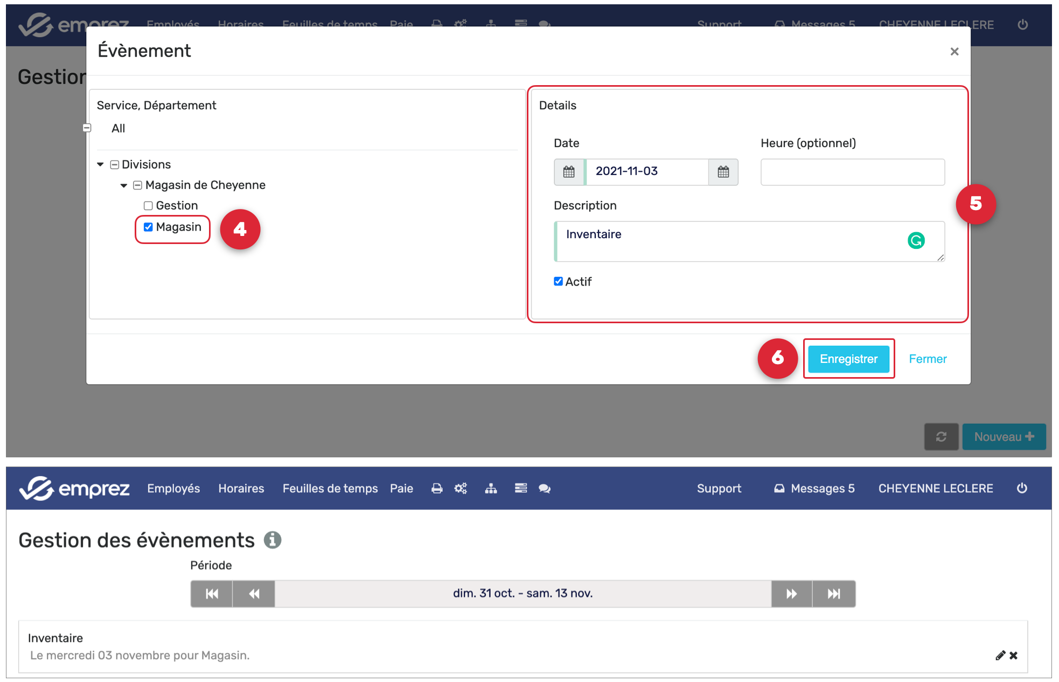The height and width of the screenshot is (682, 1059).
Task: Collapse the Divisions tree node
Action: click(x=100, y=164)
